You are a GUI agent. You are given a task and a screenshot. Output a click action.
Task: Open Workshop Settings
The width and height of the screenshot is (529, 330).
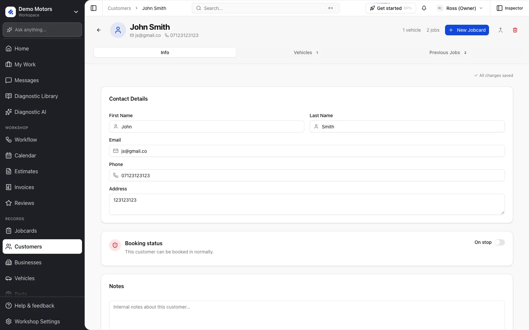click(x=42, y=321)
